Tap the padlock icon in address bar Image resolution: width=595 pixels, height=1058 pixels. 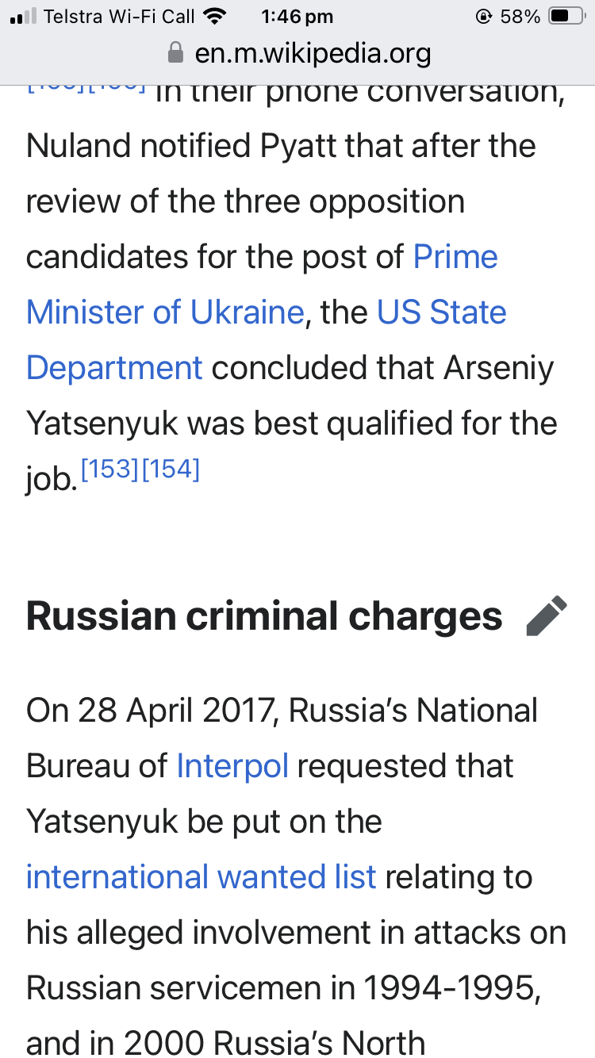pyautogui.click(x=175, y=54)
